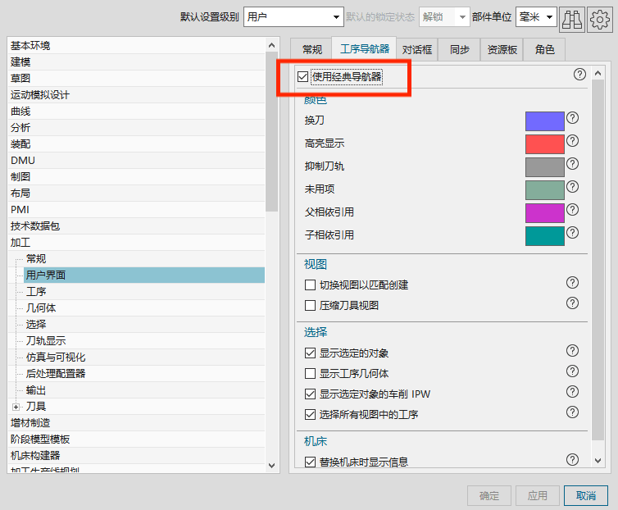Open help for 显示选定的对象
The height and width of the screenshot is (510, 618).
pos(572,351)
